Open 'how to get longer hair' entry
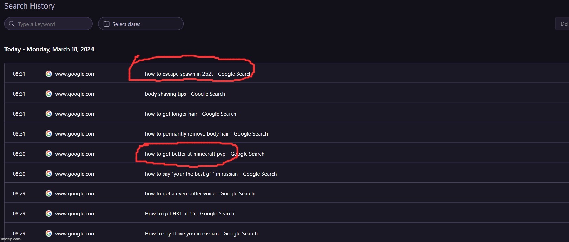 point(190,114)
